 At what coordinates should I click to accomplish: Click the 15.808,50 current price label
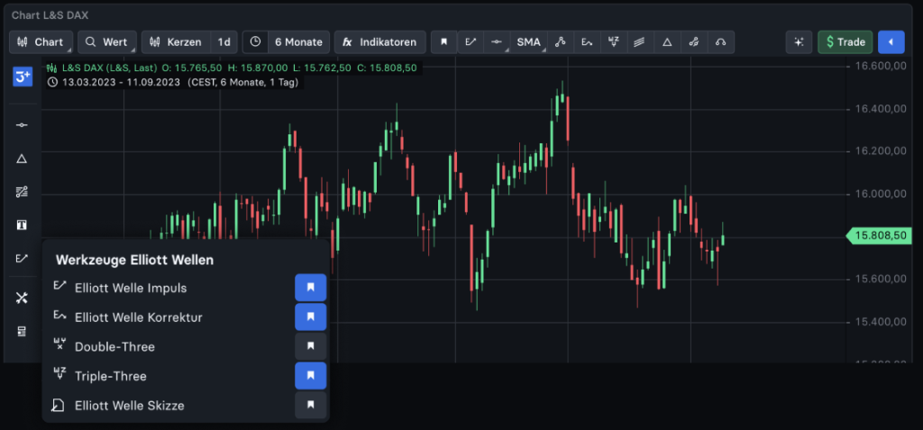point(879,236)
